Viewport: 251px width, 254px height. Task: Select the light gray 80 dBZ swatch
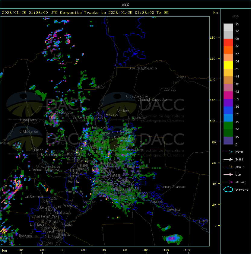pos(228,27)
